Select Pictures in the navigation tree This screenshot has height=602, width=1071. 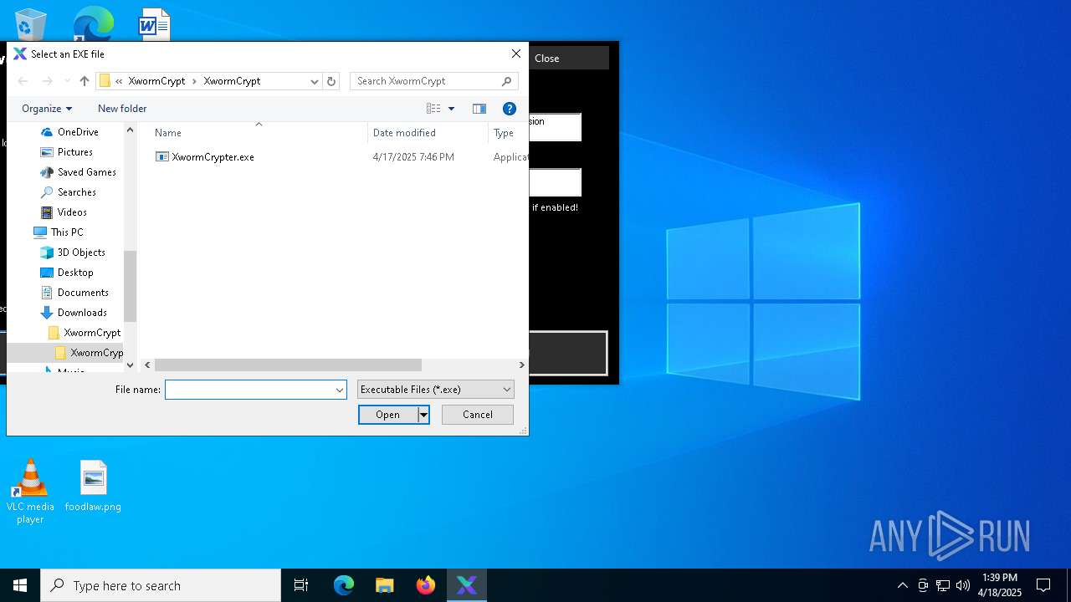(74, 152)
